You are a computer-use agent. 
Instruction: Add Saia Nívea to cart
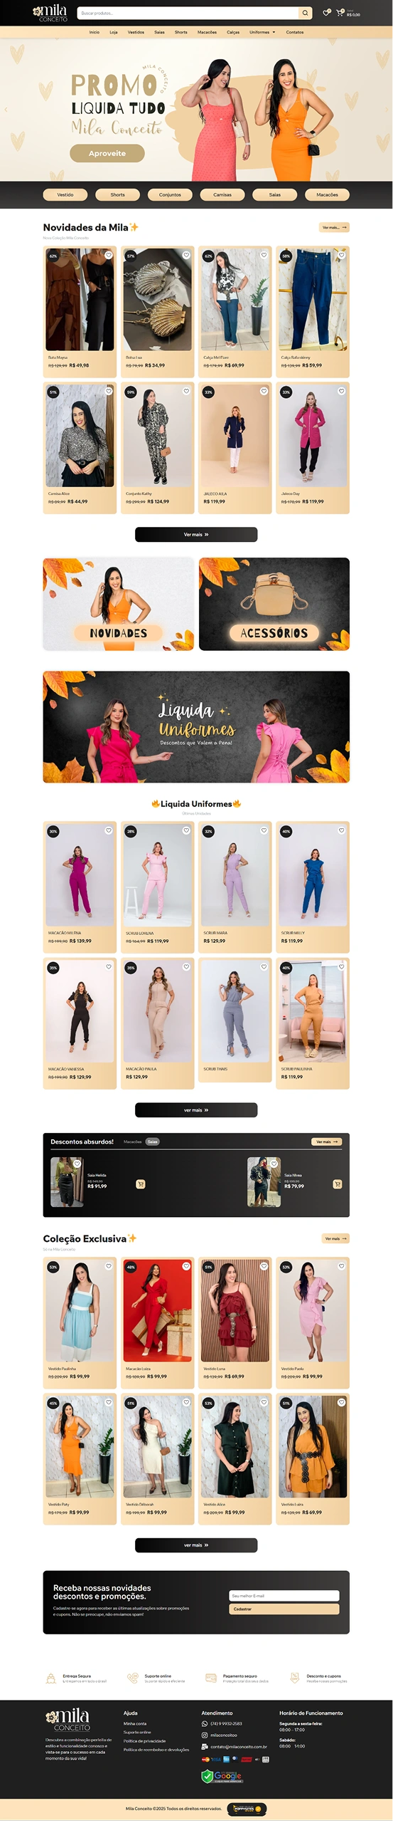338,1184
